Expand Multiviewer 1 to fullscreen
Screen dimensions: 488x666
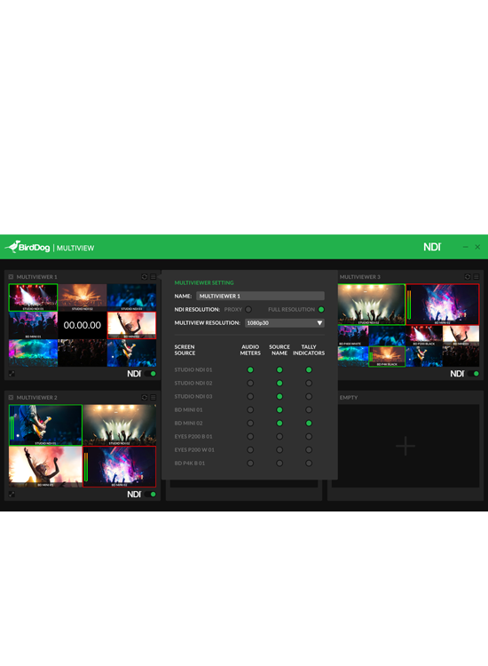(12, 374)
